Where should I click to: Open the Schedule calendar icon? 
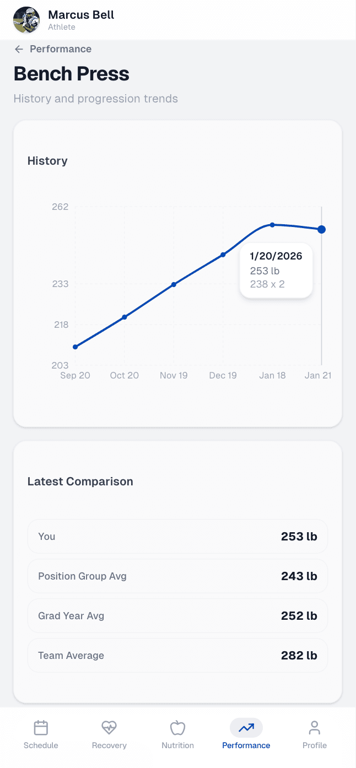[41, 728]
